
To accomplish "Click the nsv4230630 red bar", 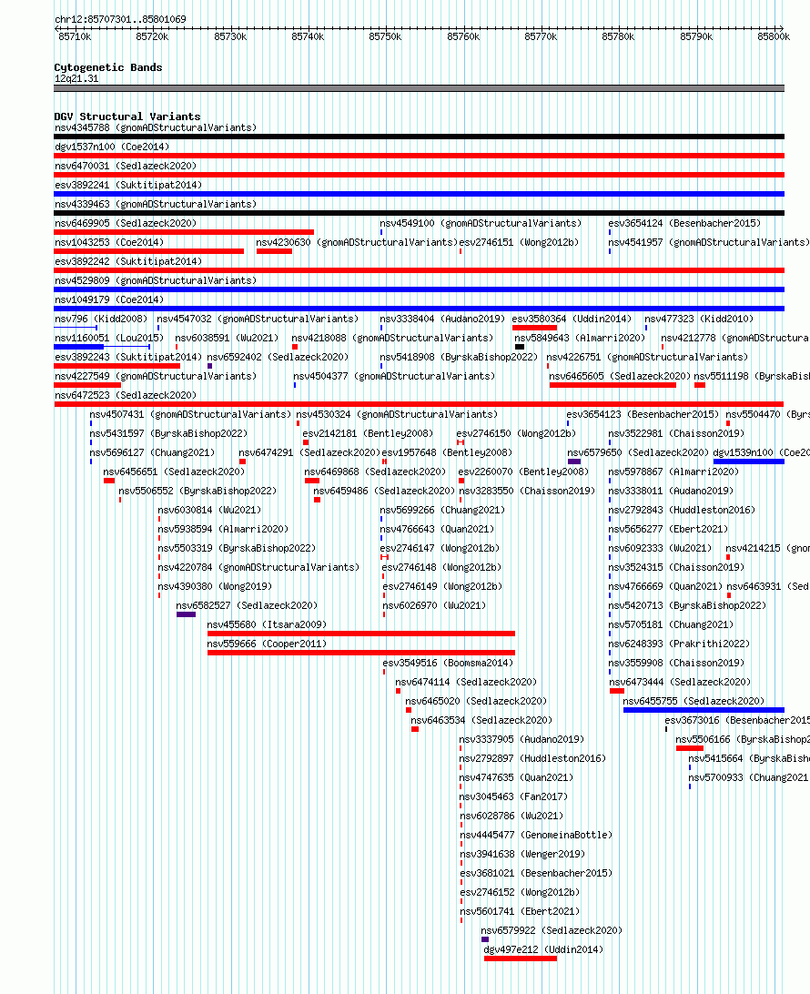I will pyautogui.click(x=275, y=251).
